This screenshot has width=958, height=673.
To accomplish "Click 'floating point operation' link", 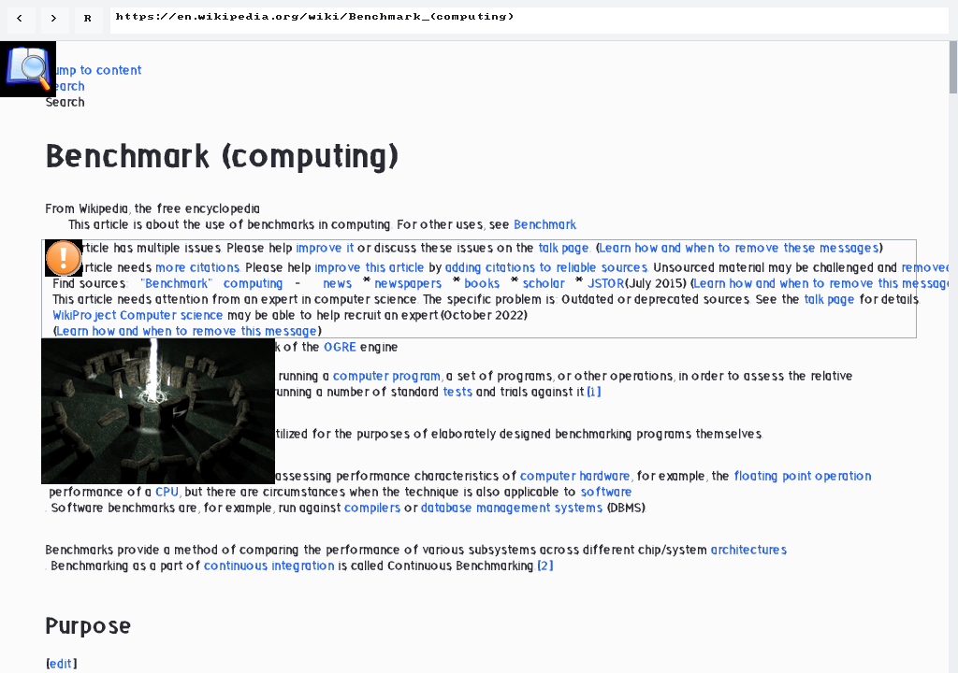I will pos(803,477).
